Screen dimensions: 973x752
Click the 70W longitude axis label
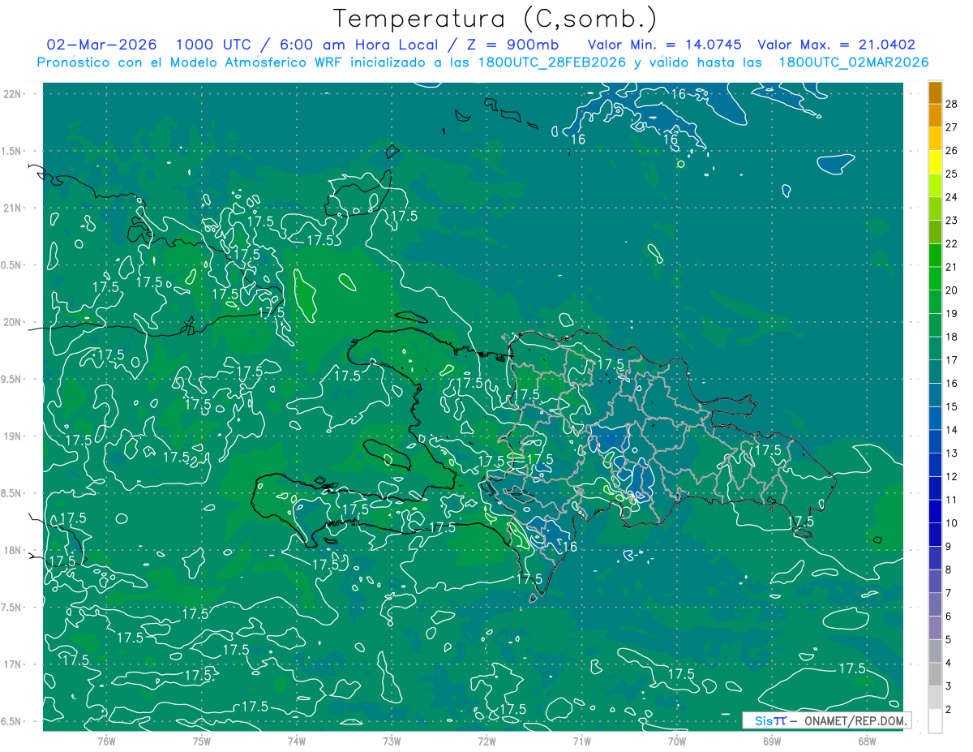pos(677,741)
